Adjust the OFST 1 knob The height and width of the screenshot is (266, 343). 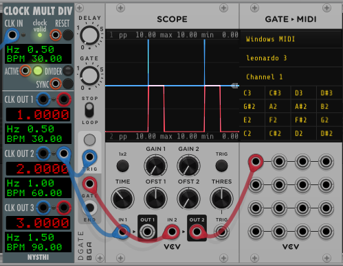[x=155, y=199]
